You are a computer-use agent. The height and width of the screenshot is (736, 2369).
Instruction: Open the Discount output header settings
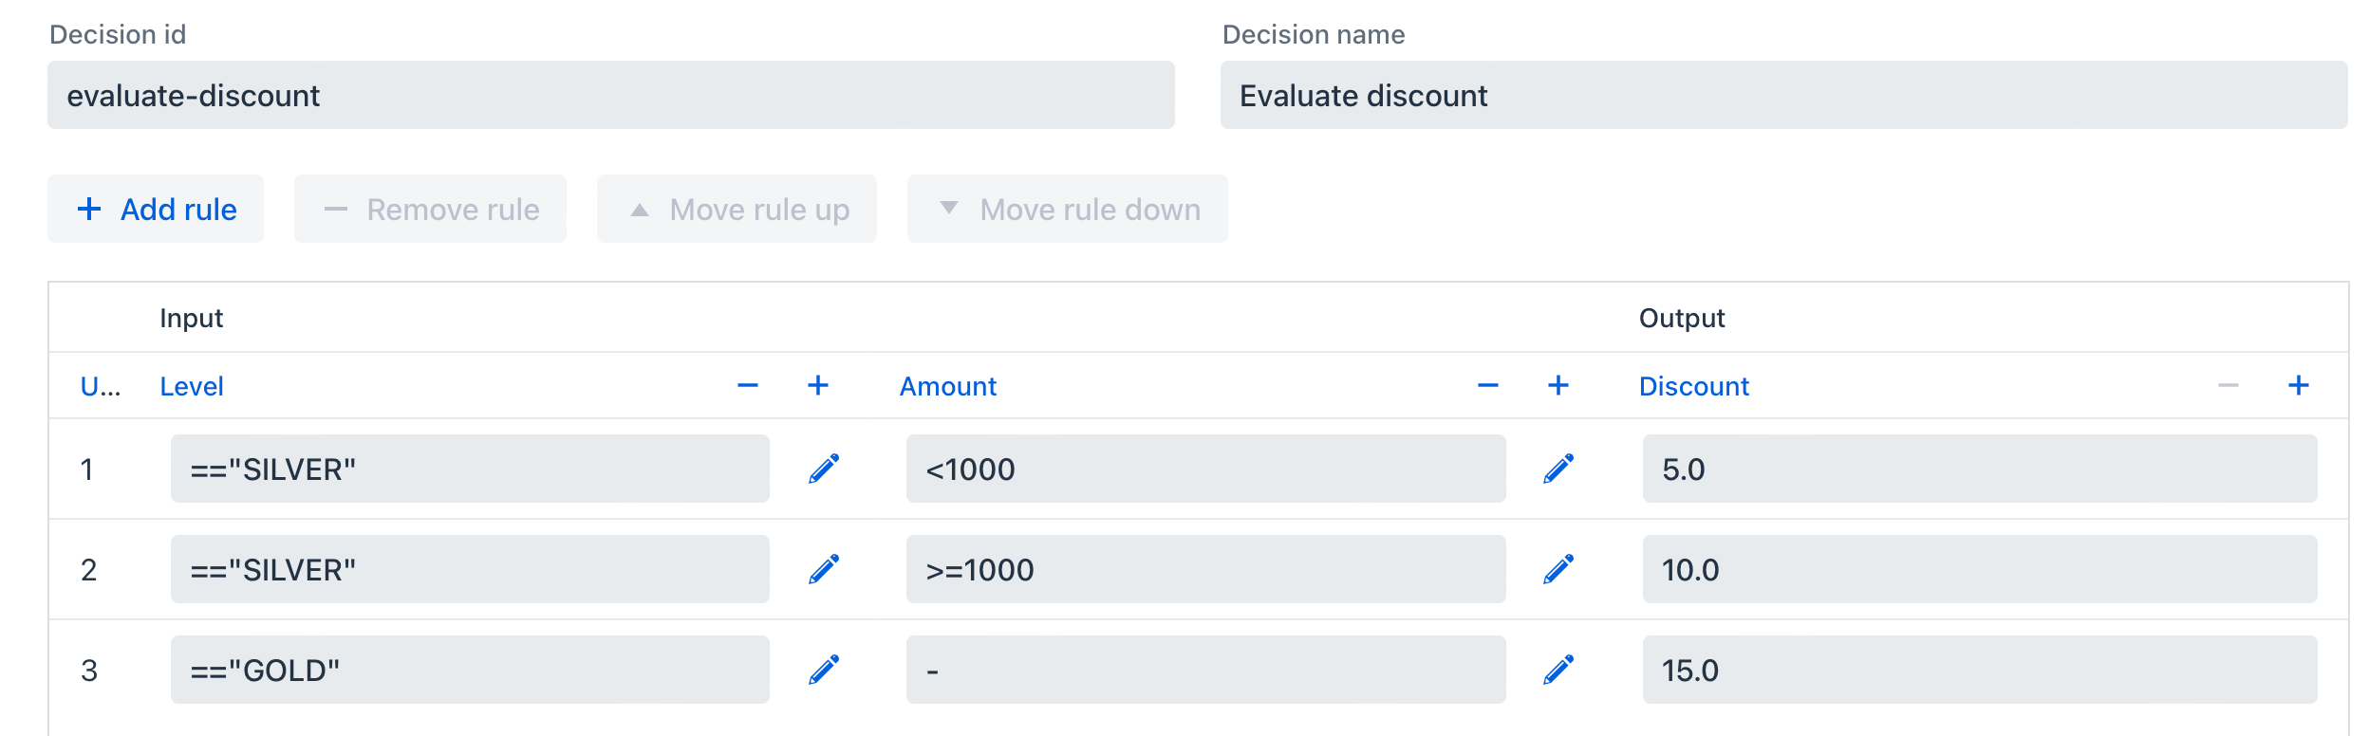point(1693,386)
